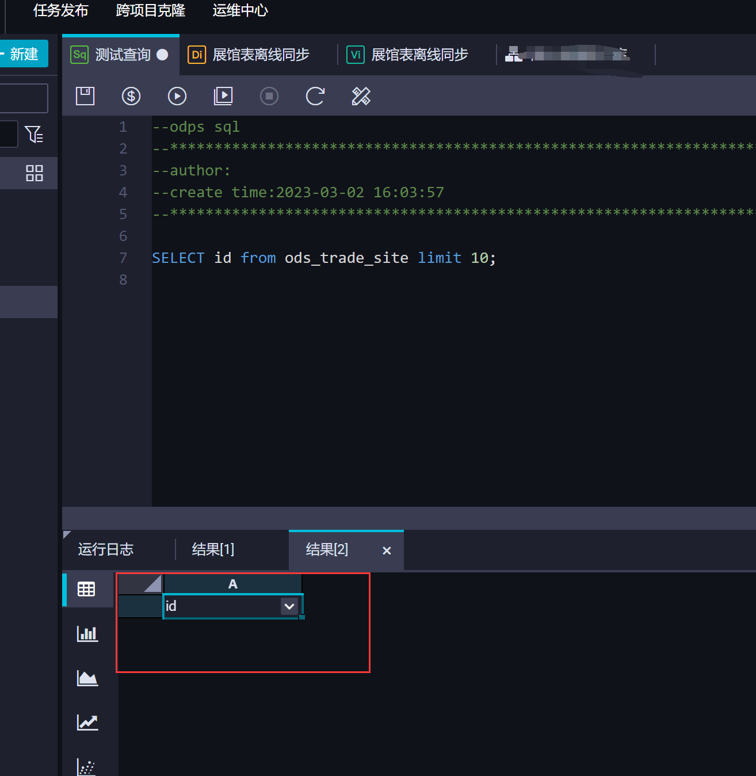Viewport: 756px width, 776px height.
Task: Click the --odps sql comment line
Action: click(196, 127)
